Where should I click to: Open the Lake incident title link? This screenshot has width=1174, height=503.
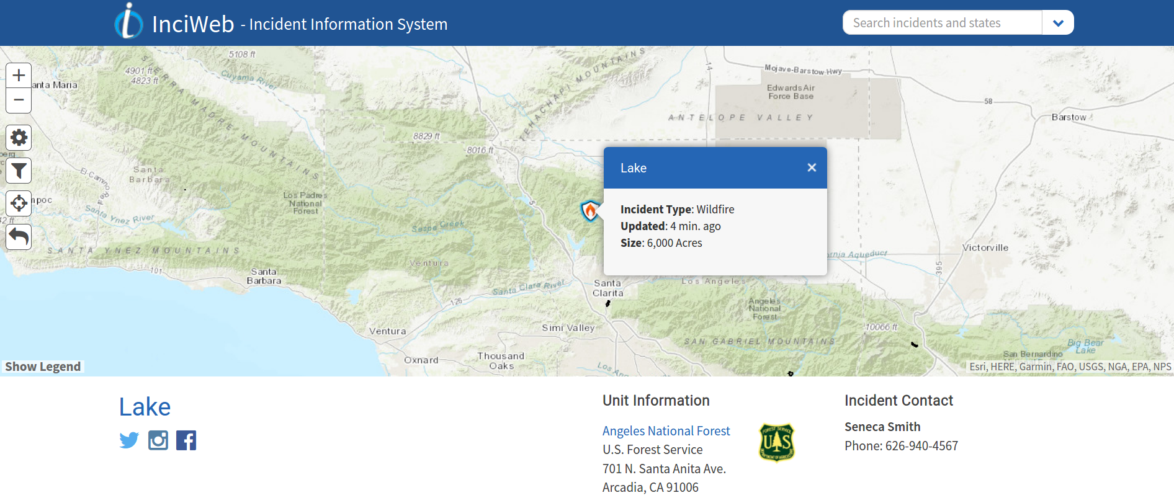(145, 407)
